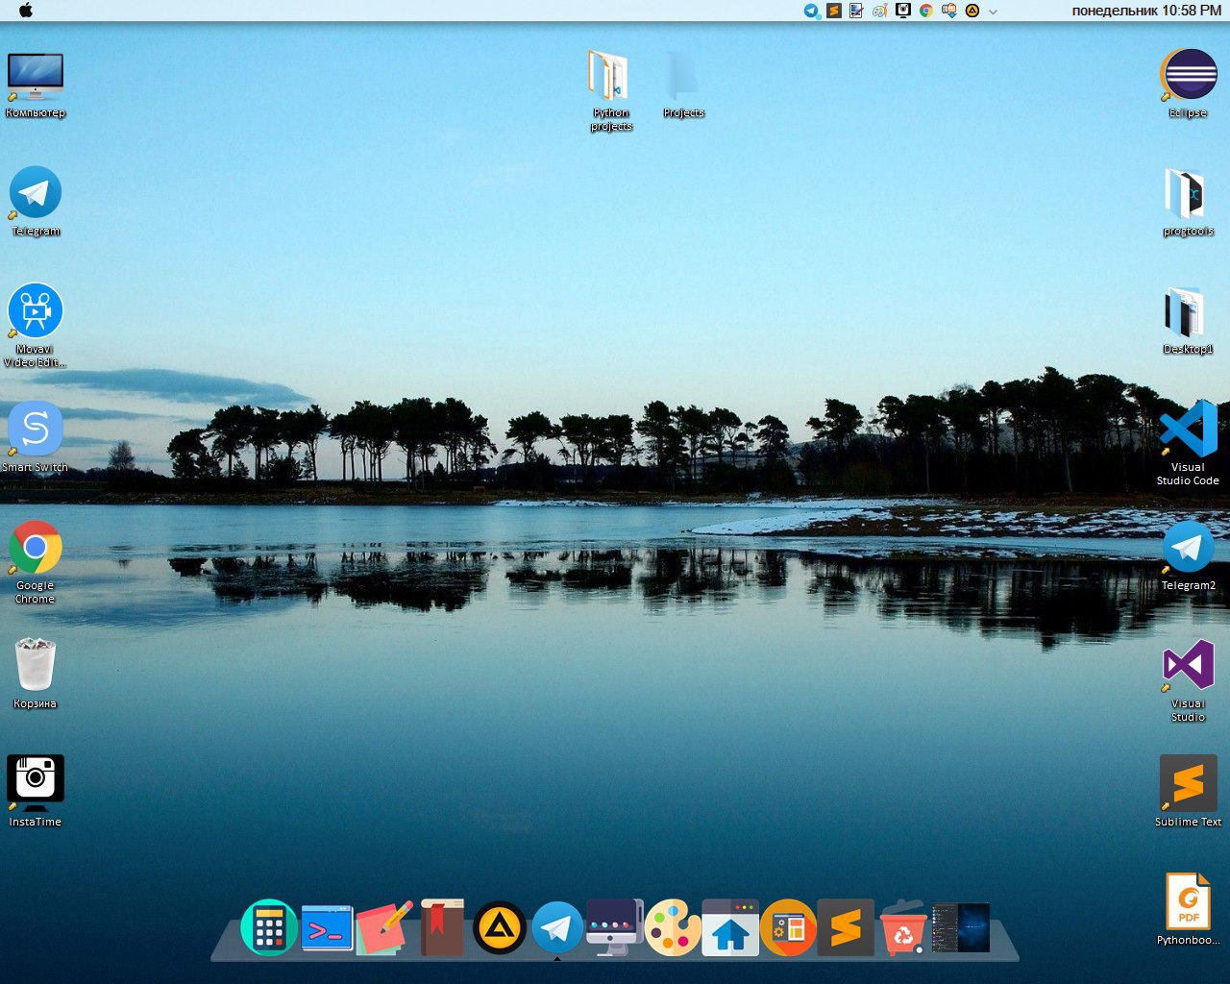Click the Telegram icon in the system tray
This screenshot has height=984, width=1230.
point(812,11)
